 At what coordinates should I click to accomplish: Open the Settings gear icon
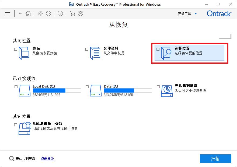click(x=40, y=13)
